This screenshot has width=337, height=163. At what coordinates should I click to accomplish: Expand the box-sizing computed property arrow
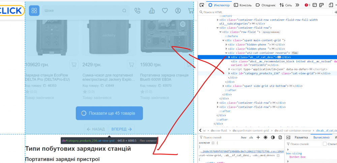(x=288, y=150)
